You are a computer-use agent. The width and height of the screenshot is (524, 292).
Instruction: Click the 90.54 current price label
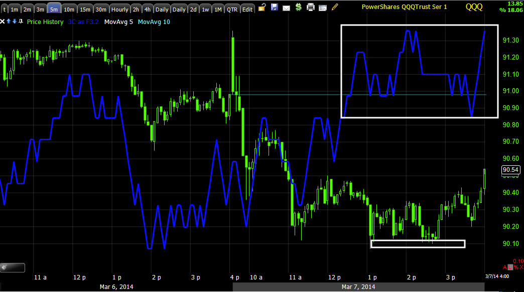point(511,170)
